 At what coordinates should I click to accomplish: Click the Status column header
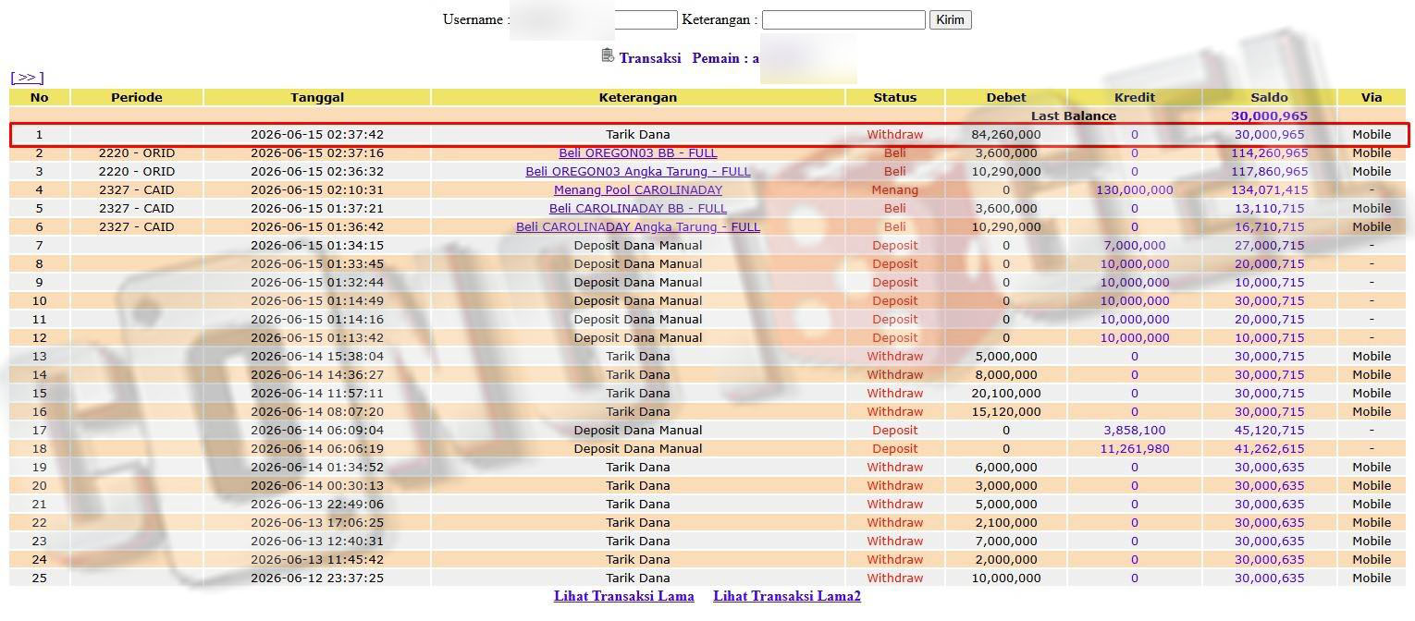click(x=895, y=97)
